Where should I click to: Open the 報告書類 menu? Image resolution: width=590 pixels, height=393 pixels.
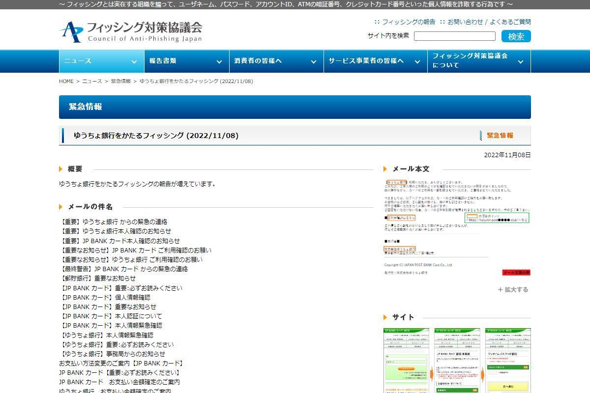pos(186,61)
